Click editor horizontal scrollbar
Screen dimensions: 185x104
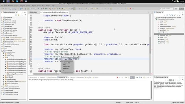click(46, 74)
